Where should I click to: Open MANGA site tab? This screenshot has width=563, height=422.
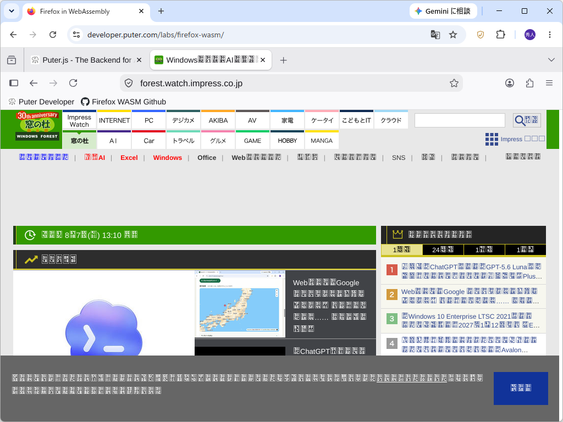click(x=322, y=140)
